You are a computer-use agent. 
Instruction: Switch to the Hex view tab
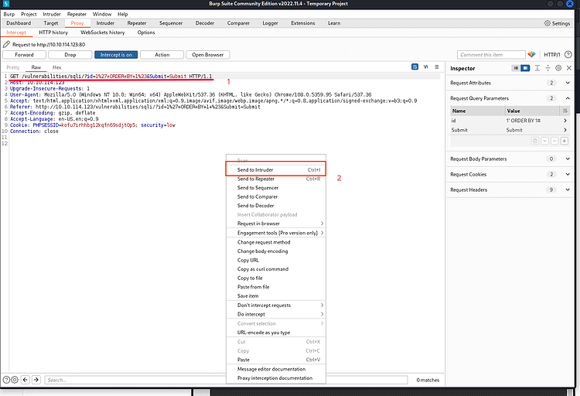[x=56, y=67]
